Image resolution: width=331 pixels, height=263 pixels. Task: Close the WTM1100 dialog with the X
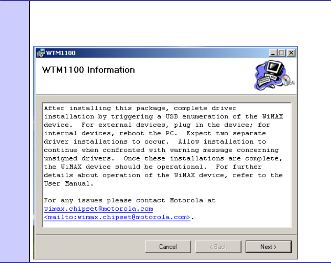(x=291, y=53)
